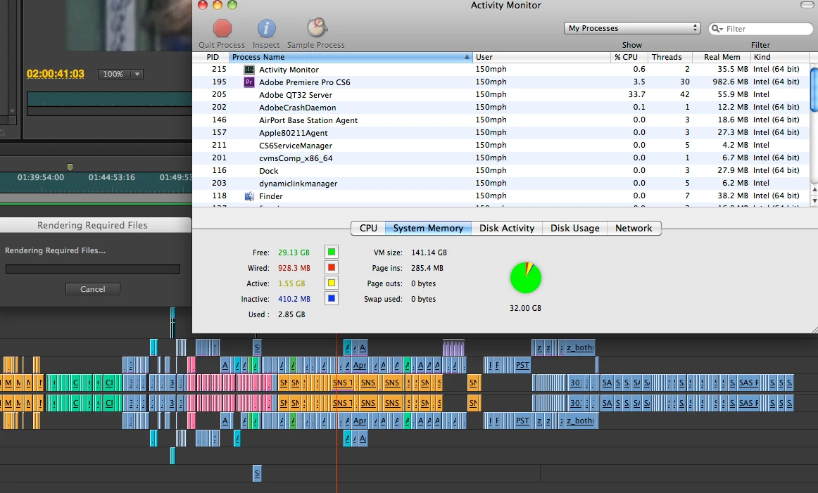Click the Threads column header

tap(669, 57)
